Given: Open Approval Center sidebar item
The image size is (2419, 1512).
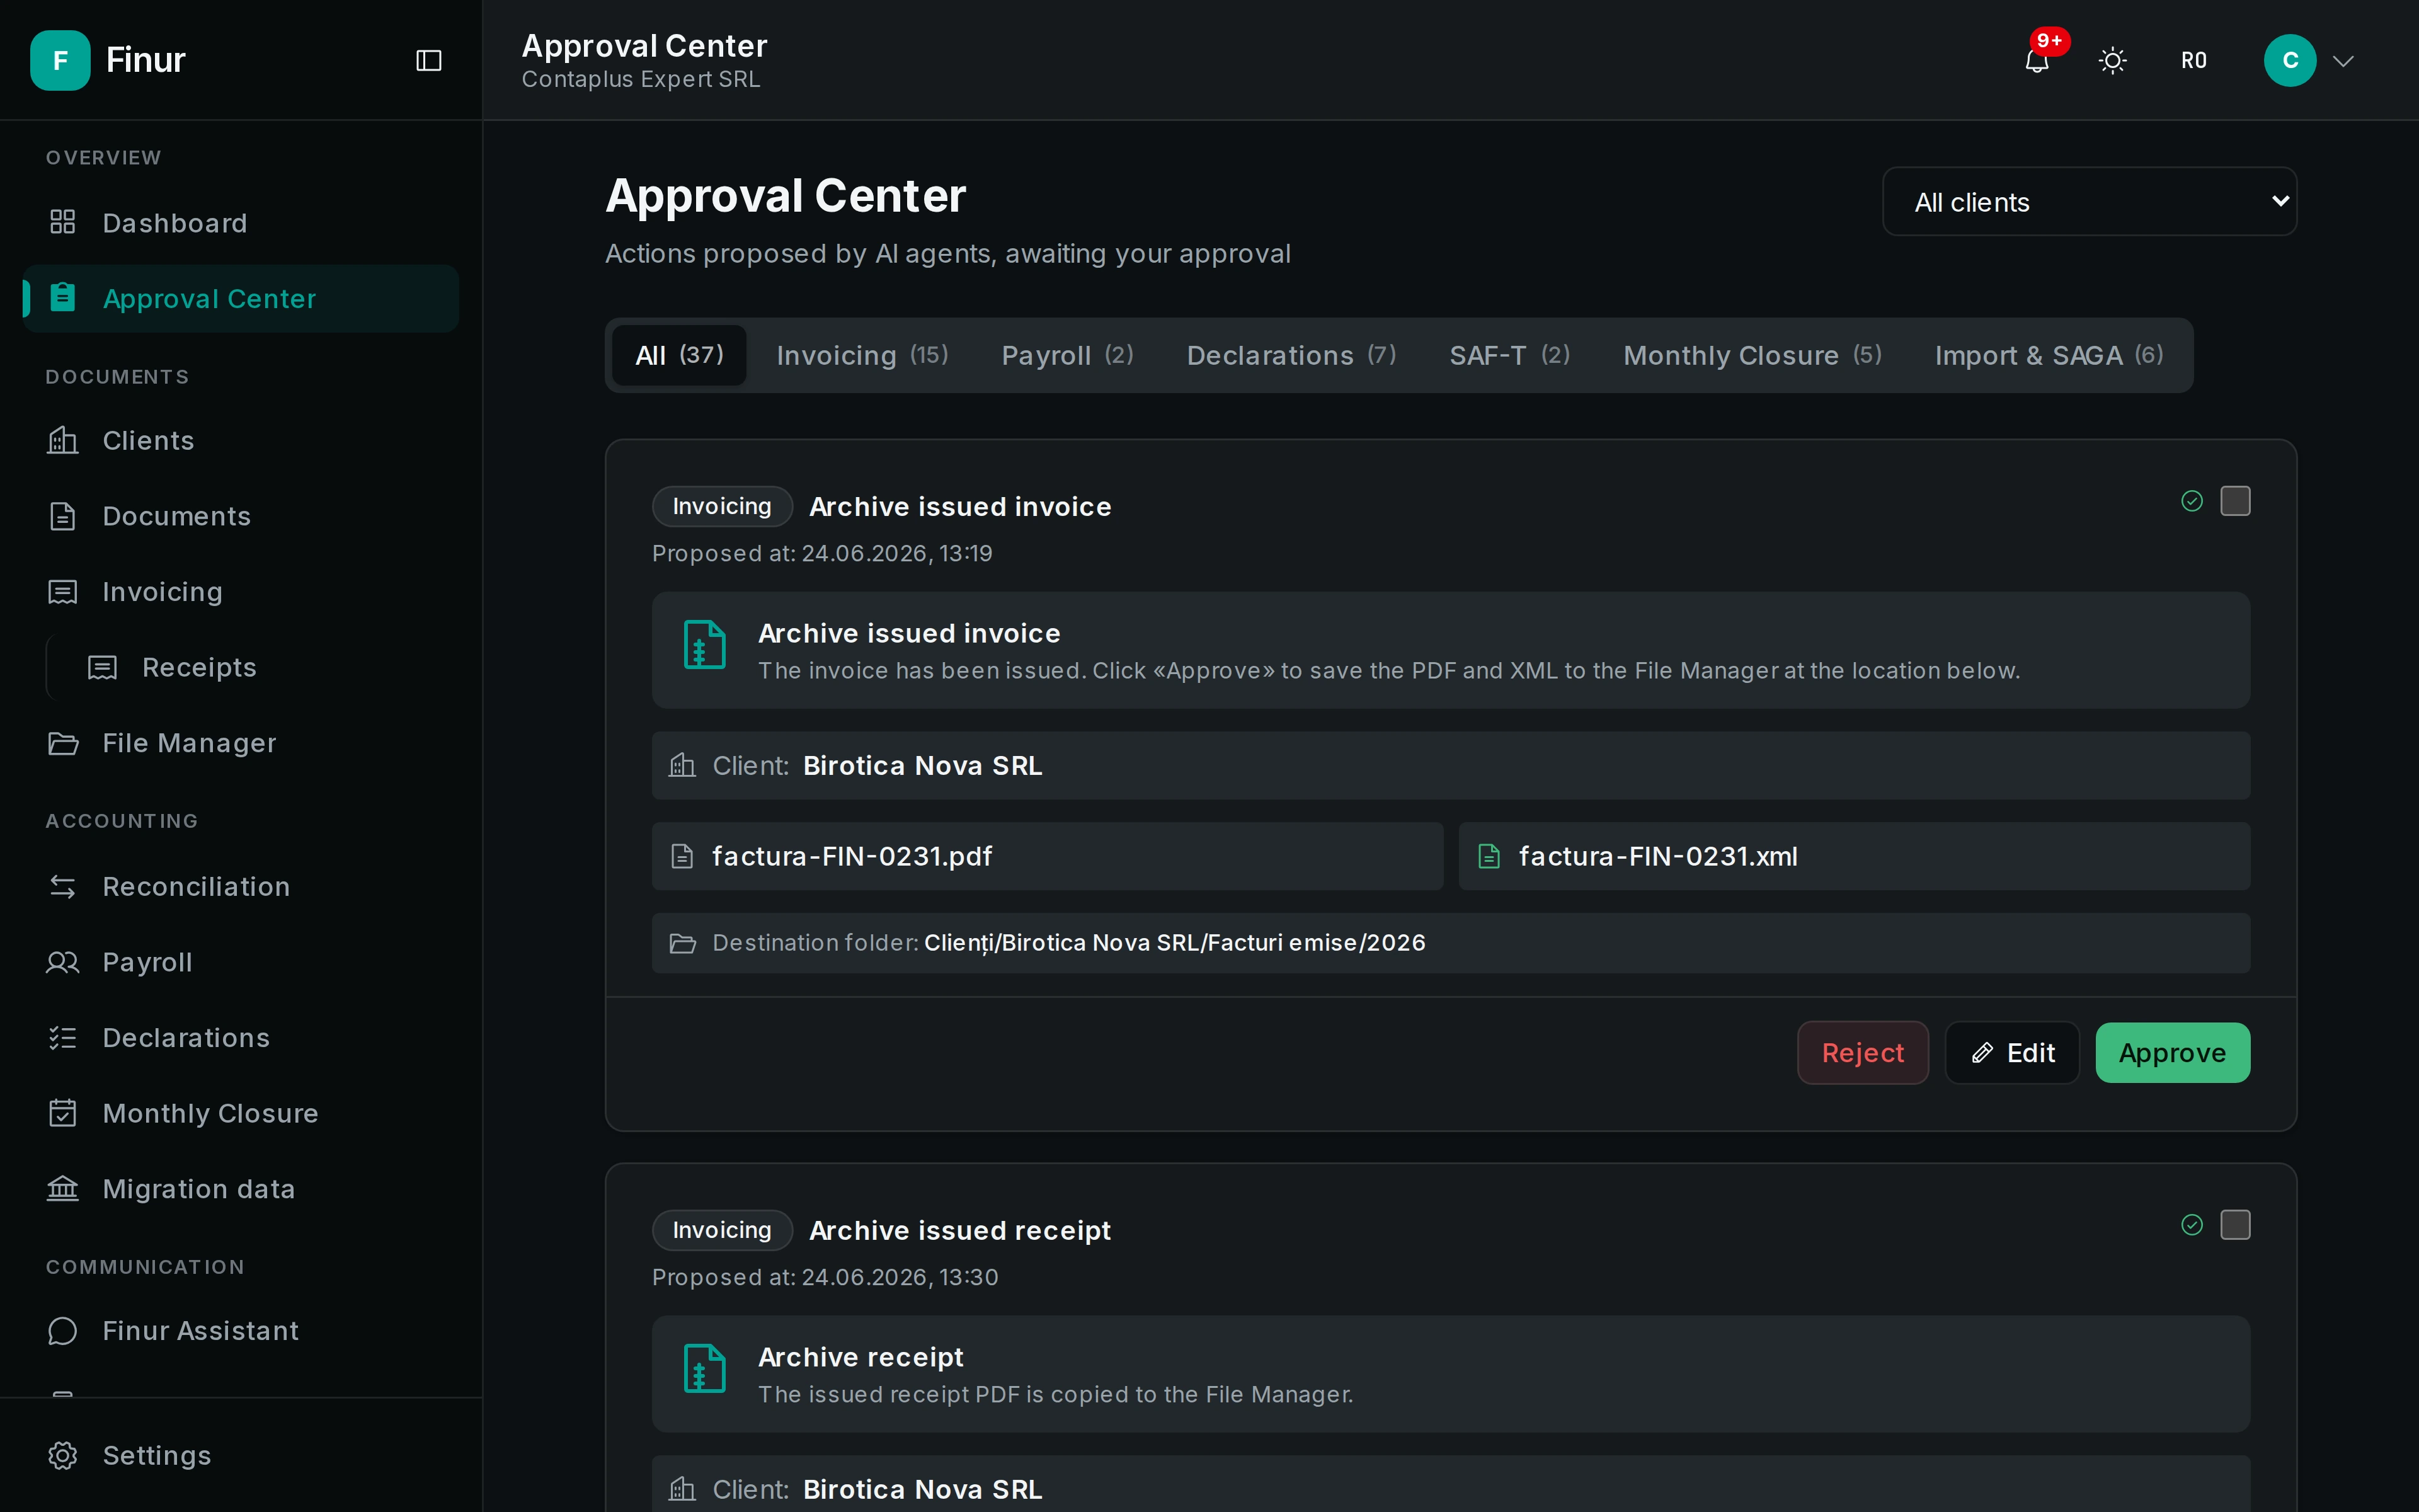Looking at the screenshot, I should (240, 299).
